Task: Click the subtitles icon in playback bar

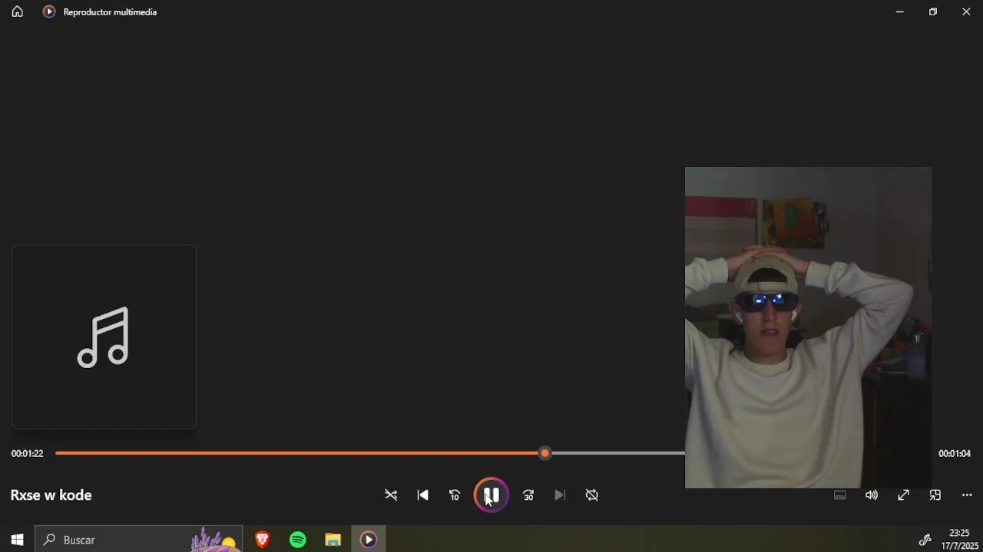Action: click(840, 495)
